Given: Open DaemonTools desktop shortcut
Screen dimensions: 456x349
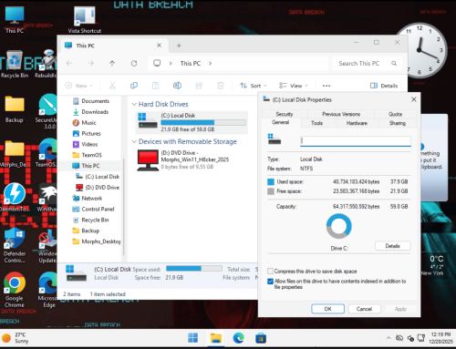Looking at the screenshot, I should (x=15, y=198).
